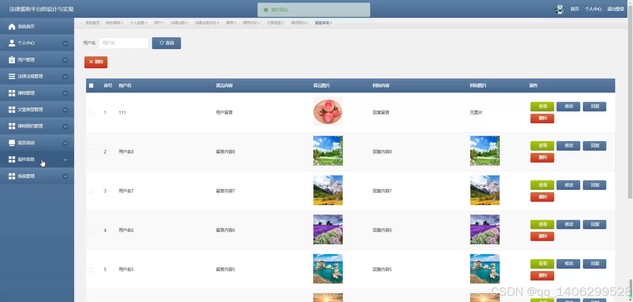Screen dimensions: 633x302
Task: Check the checkbox for 用户名6 row
Action: point(91,230)
